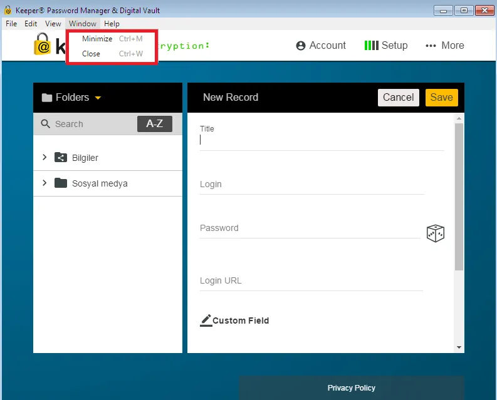Viewport: 497px width, 400px height.
Task: Click the search magnifier icon
Action: pos(45,124)
